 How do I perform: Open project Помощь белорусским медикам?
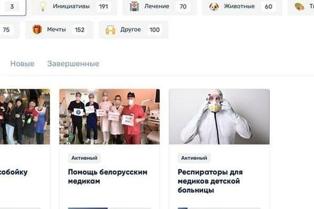click(x=108, y=177)
